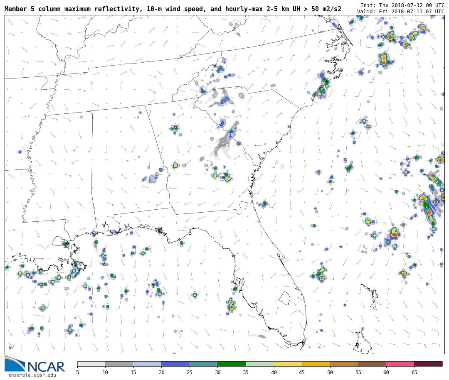Select the maroon 65+ colorbar segment
449x380 pixels.
tap(428, 364)
